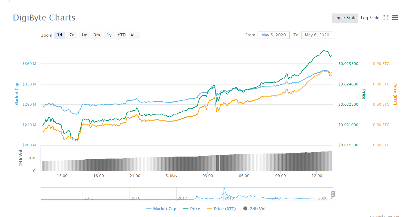Toggle fullscreen chart view icon

386,18
